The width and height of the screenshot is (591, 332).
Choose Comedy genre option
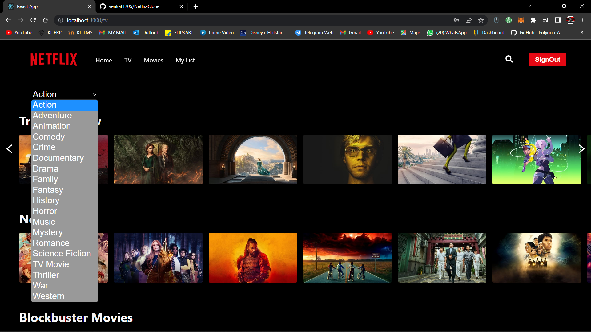[x=65, y=137]
